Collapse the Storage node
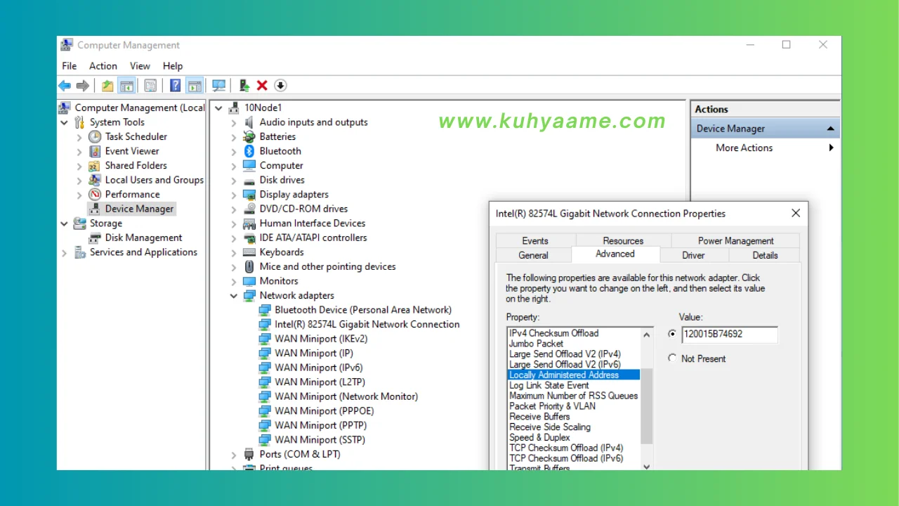The width and height of the screenshot is (899, 506). [x=65, y=223]
